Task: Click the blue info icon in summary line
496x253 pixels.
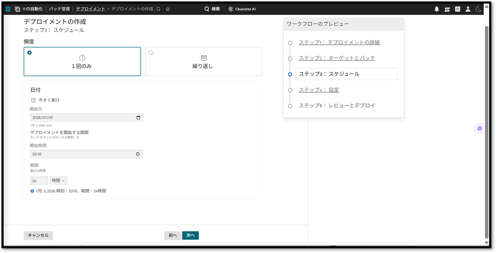Action: (32, 191)
